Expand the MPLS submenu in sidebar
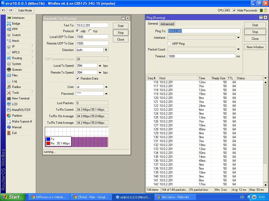The width and height of the screenshot is (269, 201). point(33,52)
